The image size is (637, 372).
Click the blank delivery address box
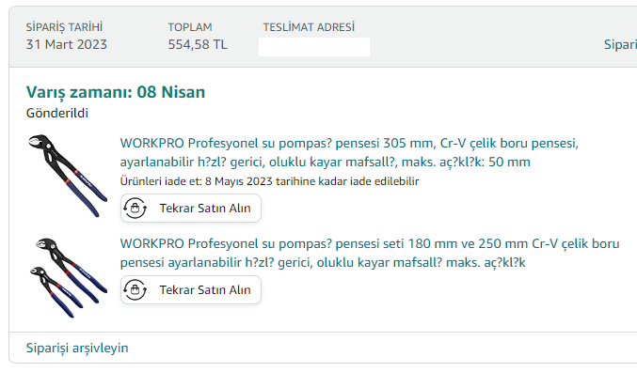click(314, 47)
